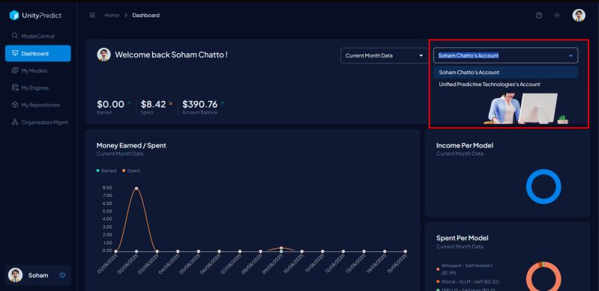Select Dashboard in the sidebar
The width and height of the screenshot is (599, 291).
tap(37, 53)
